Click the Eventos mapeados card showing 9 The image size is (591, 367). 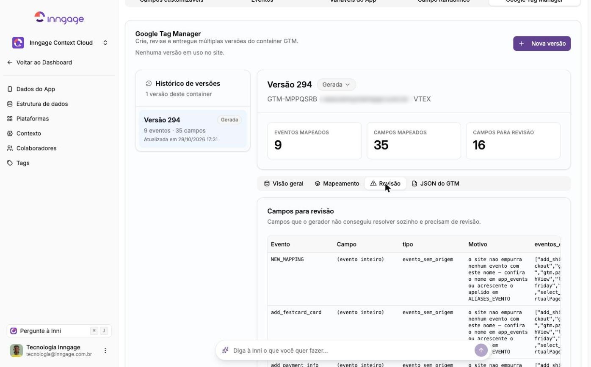315,141
